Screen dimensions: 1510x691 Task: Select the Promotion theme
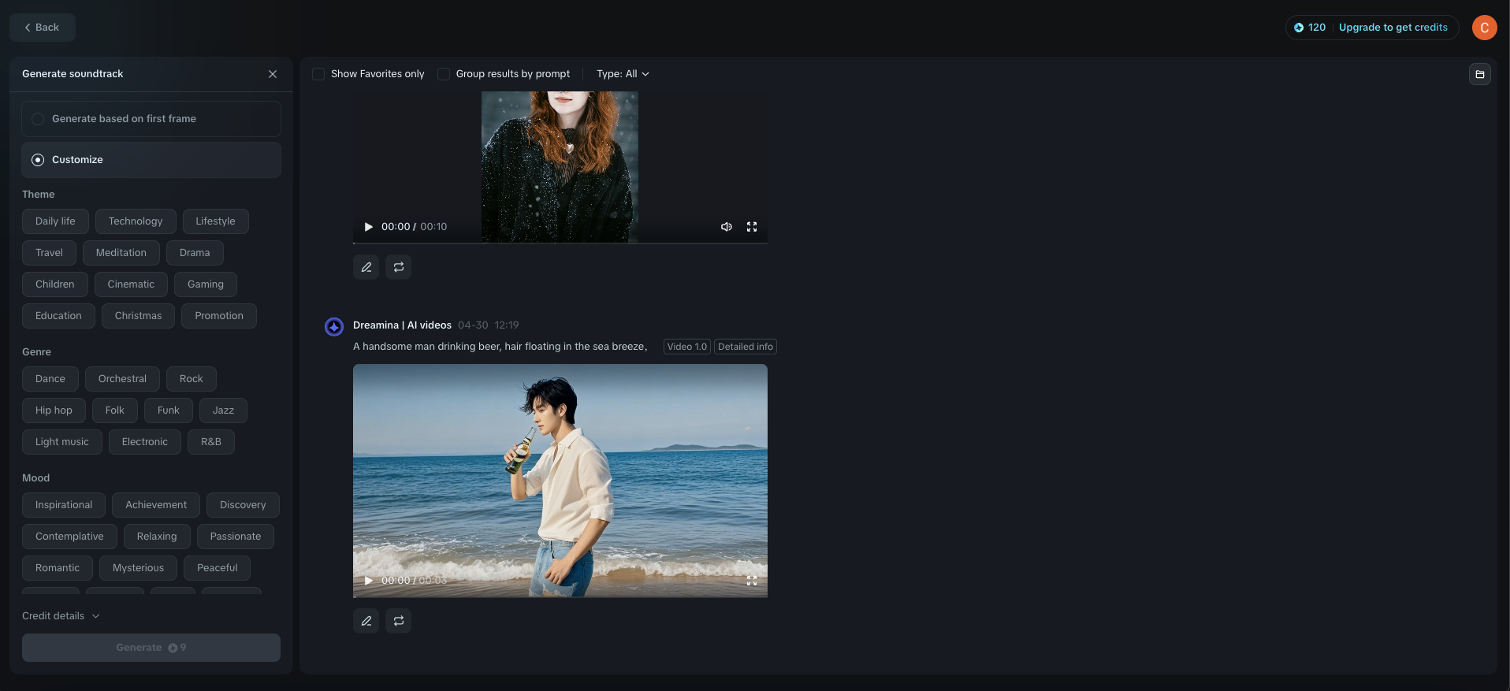pyautogui.click(x=219, y=316)
